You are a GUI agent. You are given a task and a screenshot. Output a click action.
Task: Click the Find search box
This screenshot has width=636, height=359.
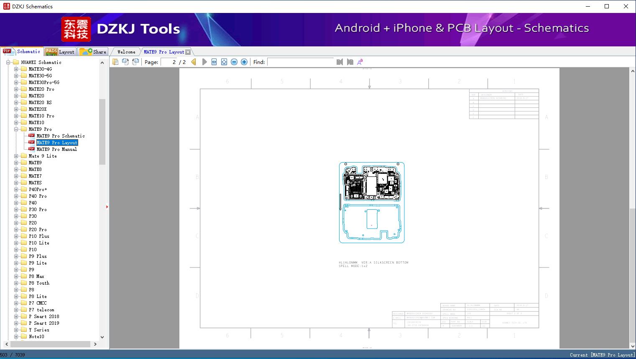301,62
